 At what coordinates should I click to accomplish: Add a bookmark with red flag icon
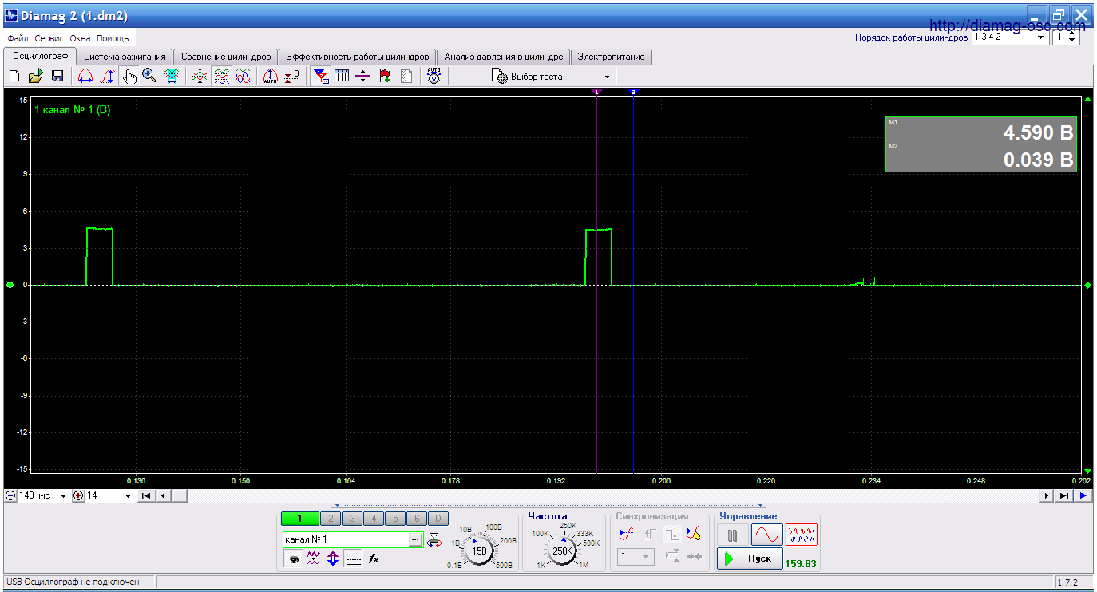point(385,77)
